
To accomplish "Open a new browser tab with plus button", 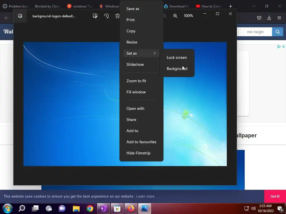I will pos(230,6).
